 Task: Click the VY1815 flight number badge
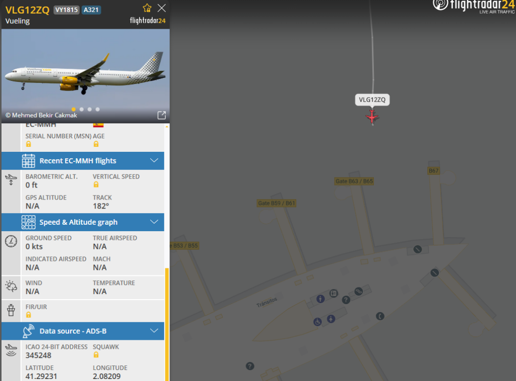click(67, 10)
